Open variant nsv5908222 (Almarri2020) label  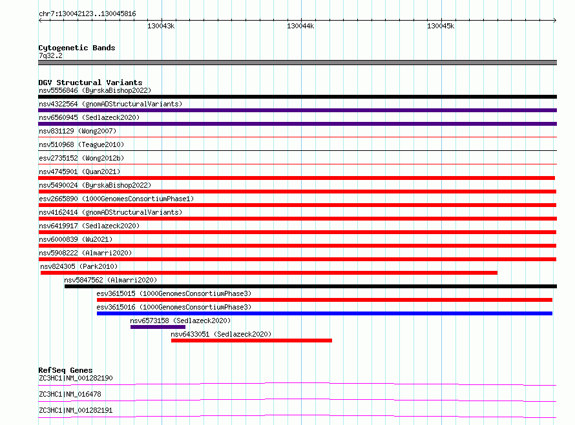click(x=85, y=253)
